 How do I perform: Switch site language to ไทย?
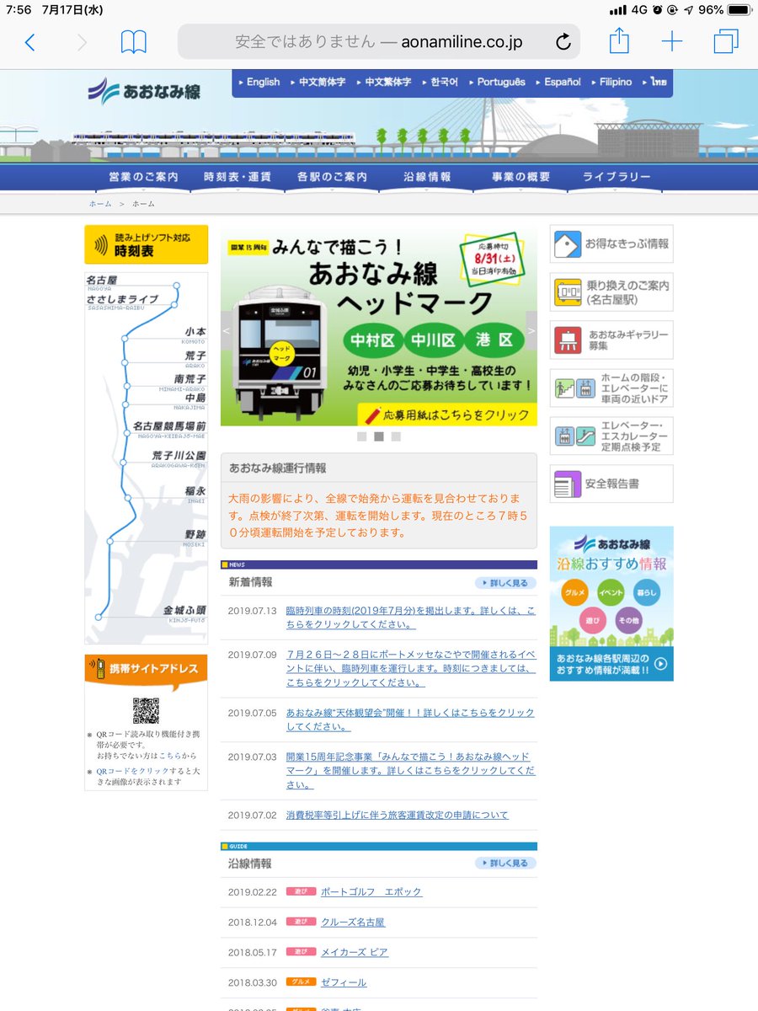click(x=654, y=82)
